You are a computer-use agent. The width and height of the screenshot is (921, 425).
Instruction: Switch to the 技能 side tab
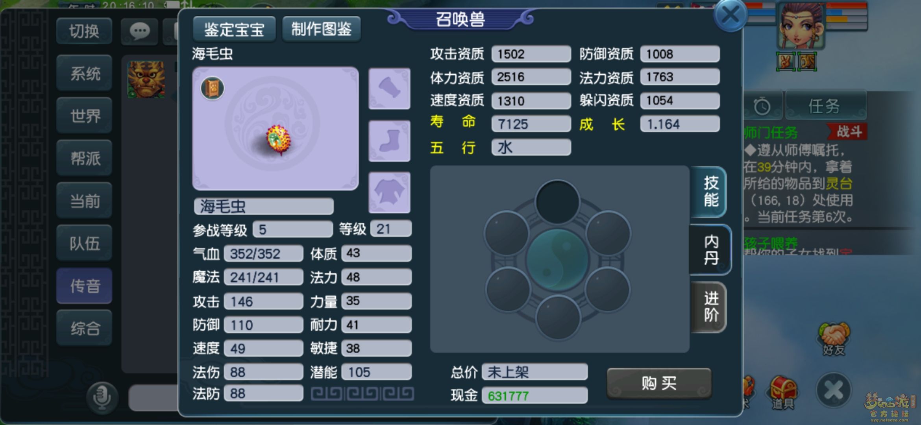pos(710,192)
